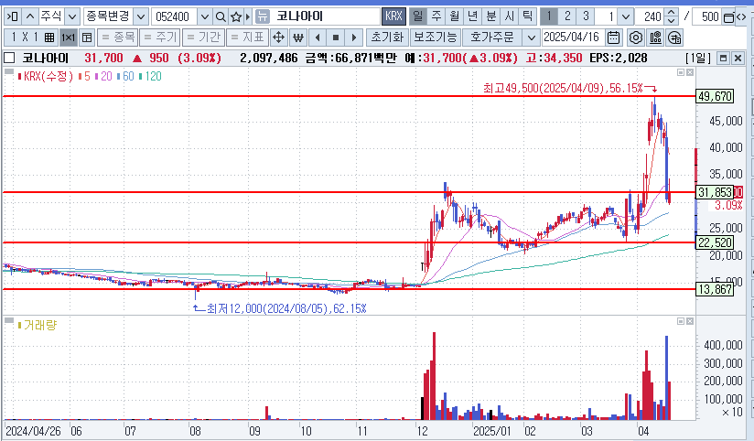Select tick 틱 period
754x441 pixels.
click(x=527, y=16)
